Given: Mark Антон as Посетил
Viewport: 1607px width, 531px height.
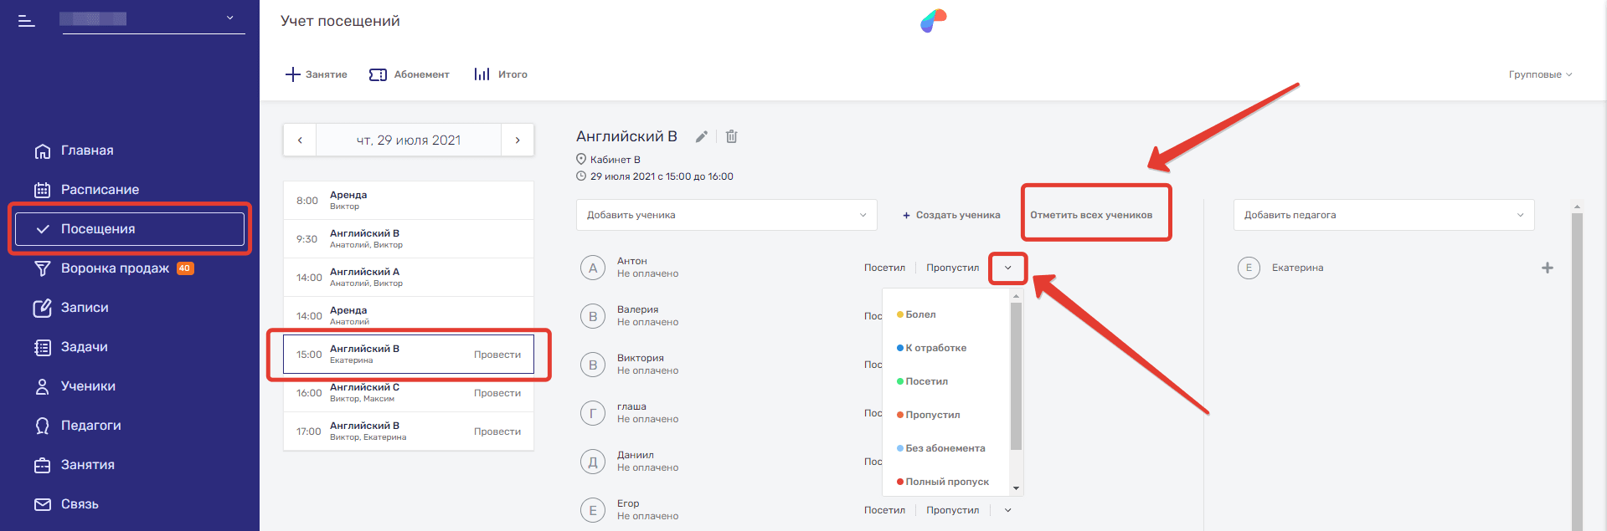Looking at the screenshot, I should pyautogui.click(x=884, y=268).
